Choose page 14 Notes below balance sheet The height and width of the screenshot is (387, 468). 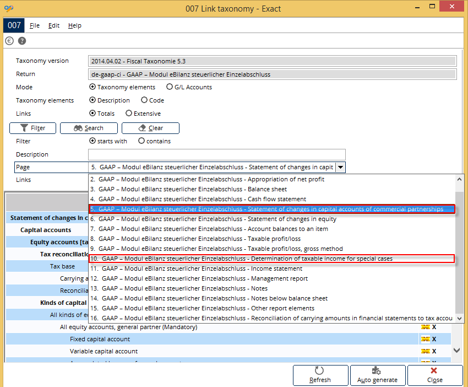[272, 298]
